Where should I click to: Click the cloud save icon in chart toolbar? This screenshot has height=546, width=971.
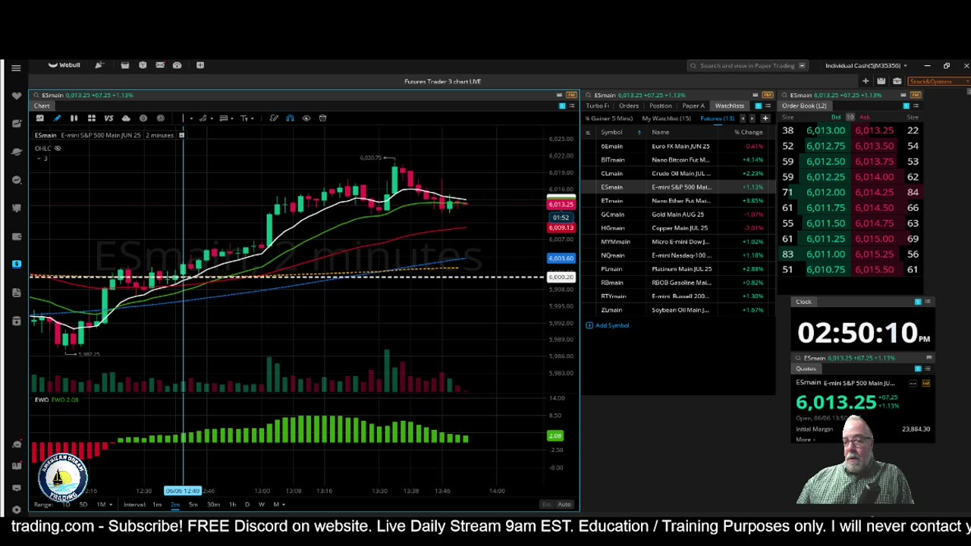126,118
